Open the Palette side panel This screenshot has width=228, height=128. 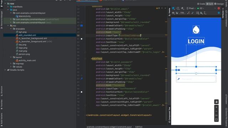(x=170, y=12)
